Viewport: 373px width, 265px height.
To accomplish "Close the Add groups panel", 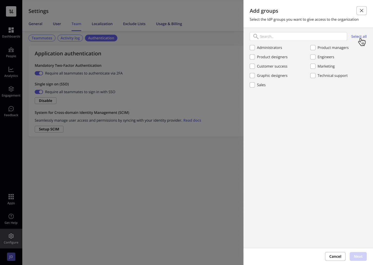I will (362, 11).
